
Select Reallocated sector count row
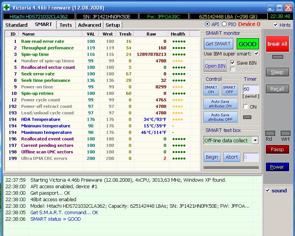(x=102, y=67)
